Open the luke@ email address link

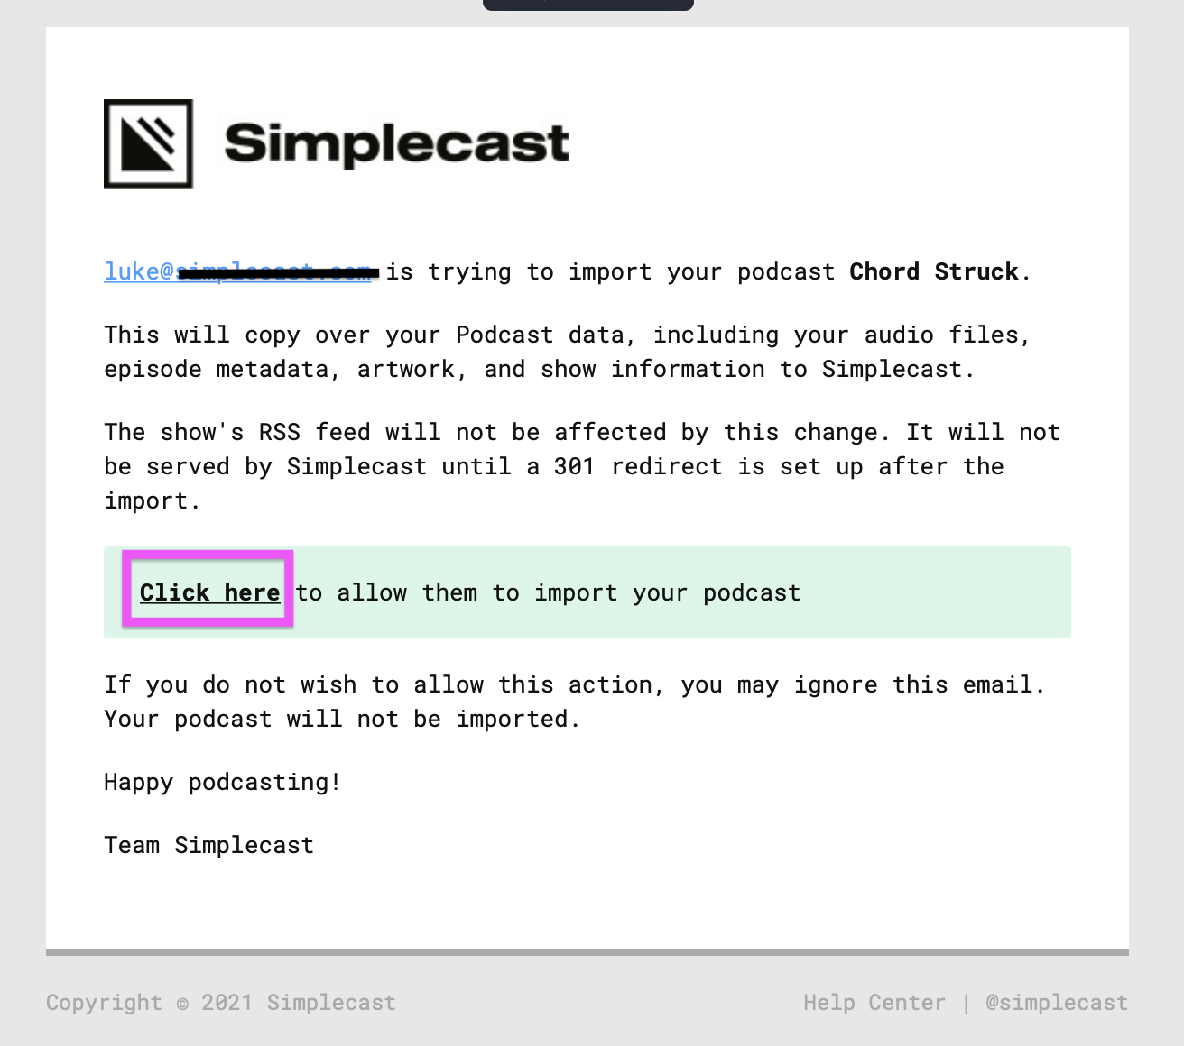click(x=237, y=271)
